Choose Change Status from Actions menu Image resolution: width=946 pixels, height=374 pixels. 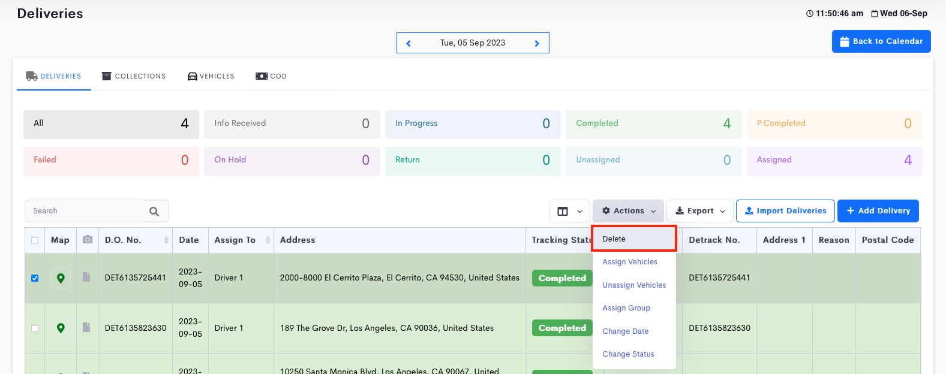[628, 354]
